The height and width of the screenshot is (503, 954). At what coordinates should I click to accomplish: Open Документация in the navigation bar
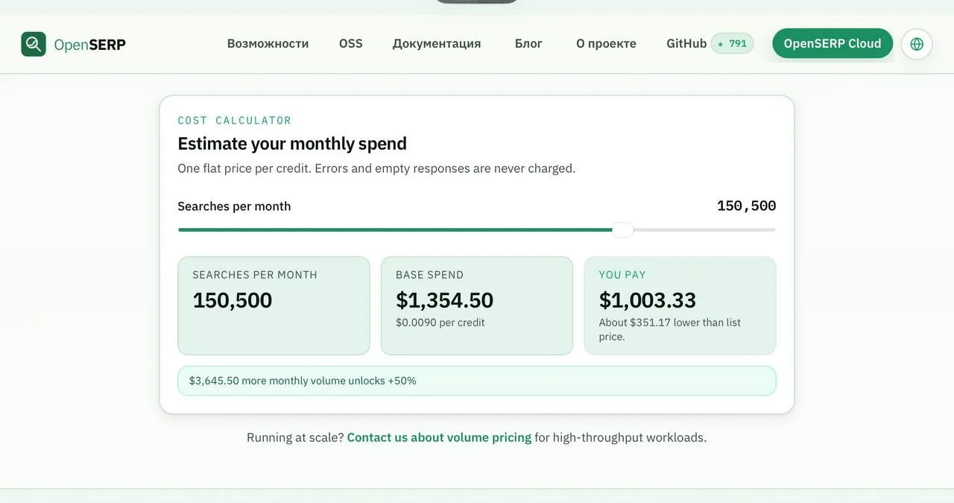437,43
